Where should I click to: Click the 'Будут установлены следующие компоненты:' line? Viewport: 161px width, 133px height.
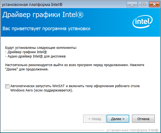[41, 48]
